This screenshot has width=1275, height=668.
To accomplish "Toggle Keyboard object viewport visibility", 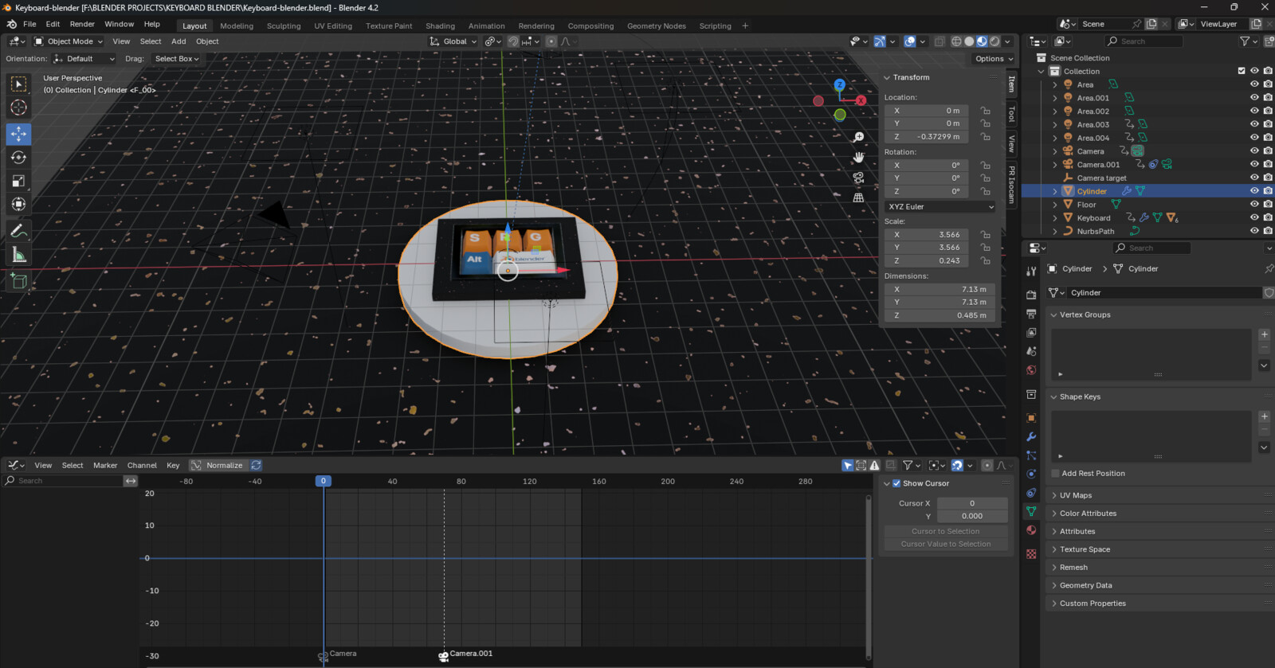I will [x=1254, y=218].
